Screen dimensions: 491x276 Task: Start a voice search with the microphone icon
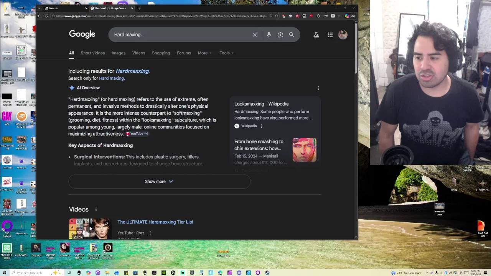(269, 34)
